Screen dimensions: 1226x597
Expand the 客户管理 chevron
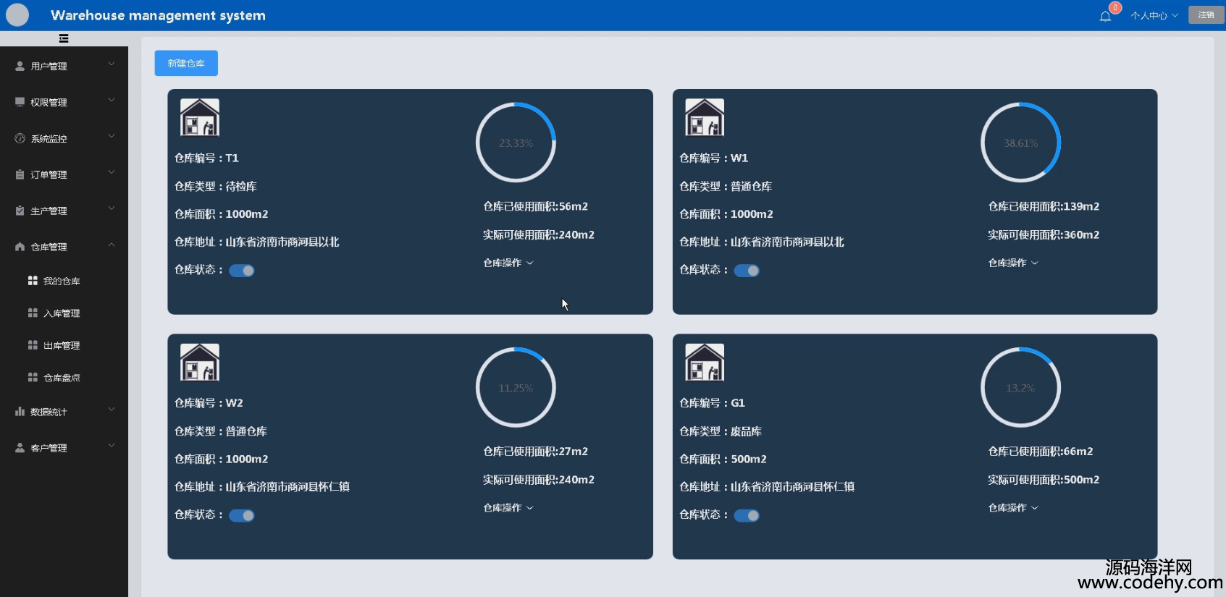click(112, 446)
